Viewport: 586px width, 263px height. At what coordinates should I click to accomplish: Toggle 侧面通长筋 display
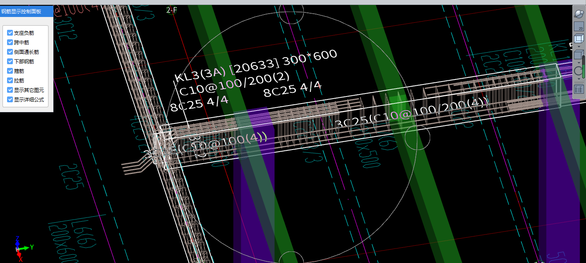coord(10,52)
